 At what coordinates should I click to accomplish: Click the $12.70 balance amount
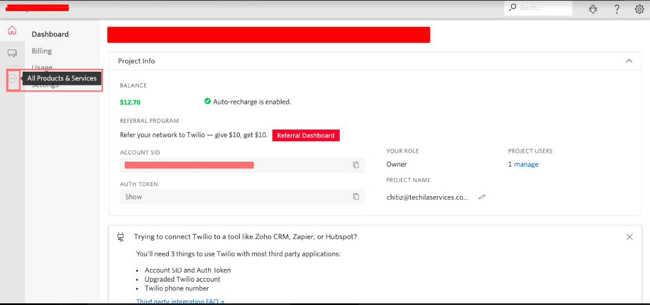(x=130, y=102)
